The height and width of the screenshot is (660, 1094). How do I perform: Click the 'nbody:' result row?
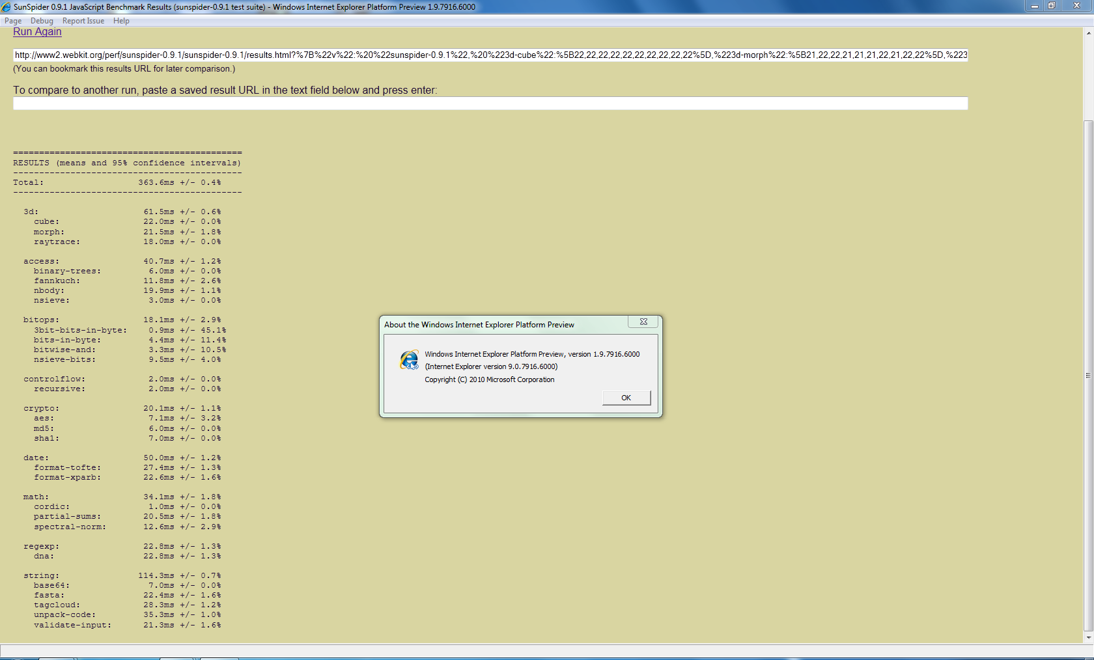click(x=128, y=291)
